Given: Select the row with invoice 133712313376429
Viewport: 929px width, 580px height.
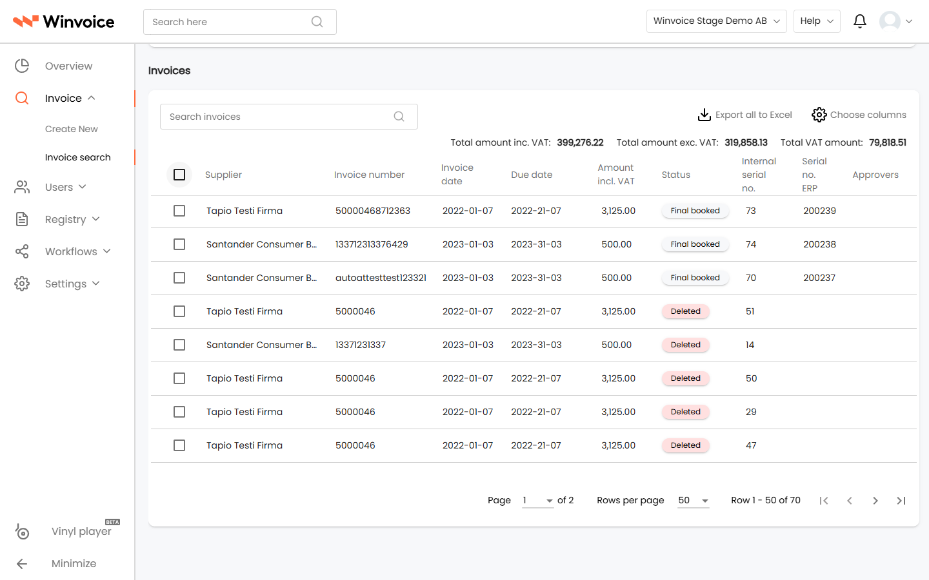Looking at the screenshot, I should click(x=179, y=244).
